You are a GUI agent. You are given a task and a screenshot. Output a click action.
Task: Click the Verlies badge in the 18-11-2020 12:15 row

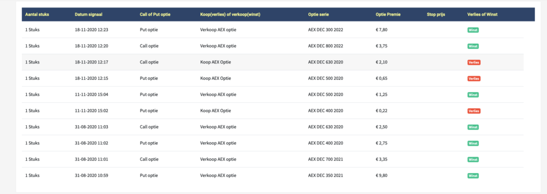click(474, 78)
